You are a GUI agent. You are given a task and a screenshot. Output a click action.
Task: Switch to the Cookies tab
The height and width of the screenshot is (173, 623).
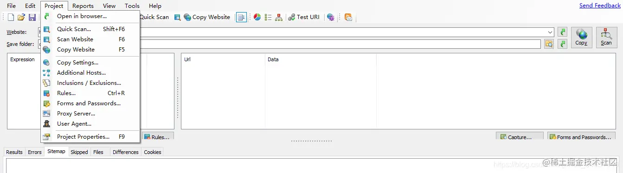click(x=153, y=152)
